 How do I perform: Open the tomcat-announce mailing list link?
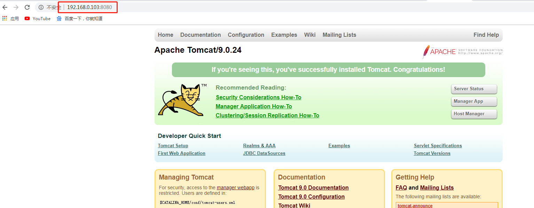(x=415, y=206)
